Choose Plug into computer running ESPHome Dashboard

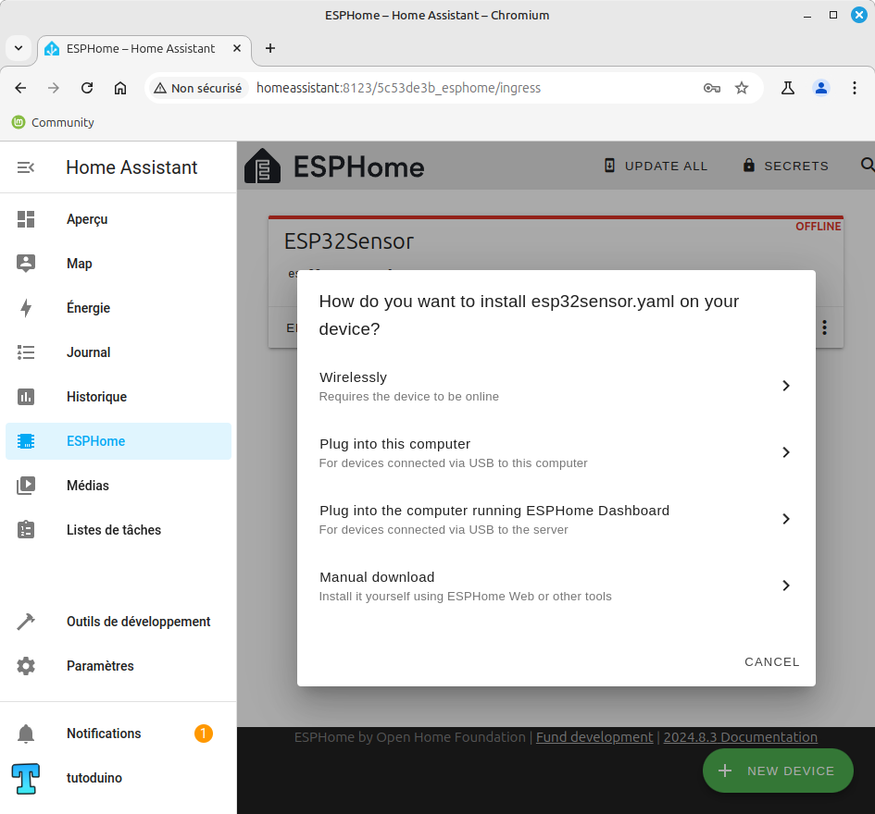pyautogui.click(x=556, y=519)
